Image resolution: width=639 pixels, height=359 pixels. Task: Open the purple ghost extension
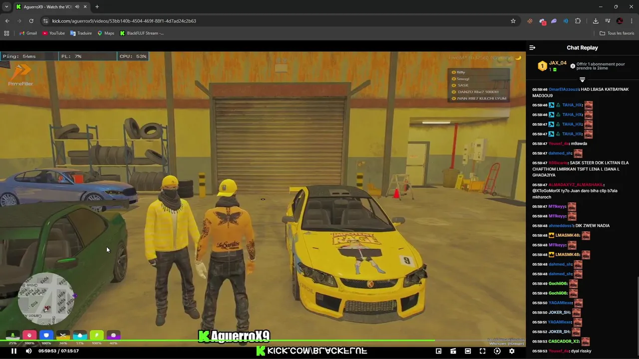pos(554,21)
